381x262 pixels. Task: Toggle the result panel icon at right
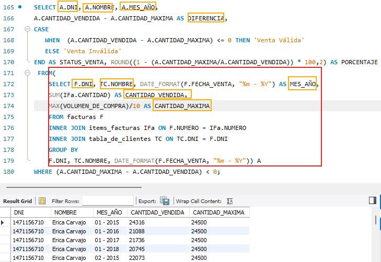tap(372, 200)
